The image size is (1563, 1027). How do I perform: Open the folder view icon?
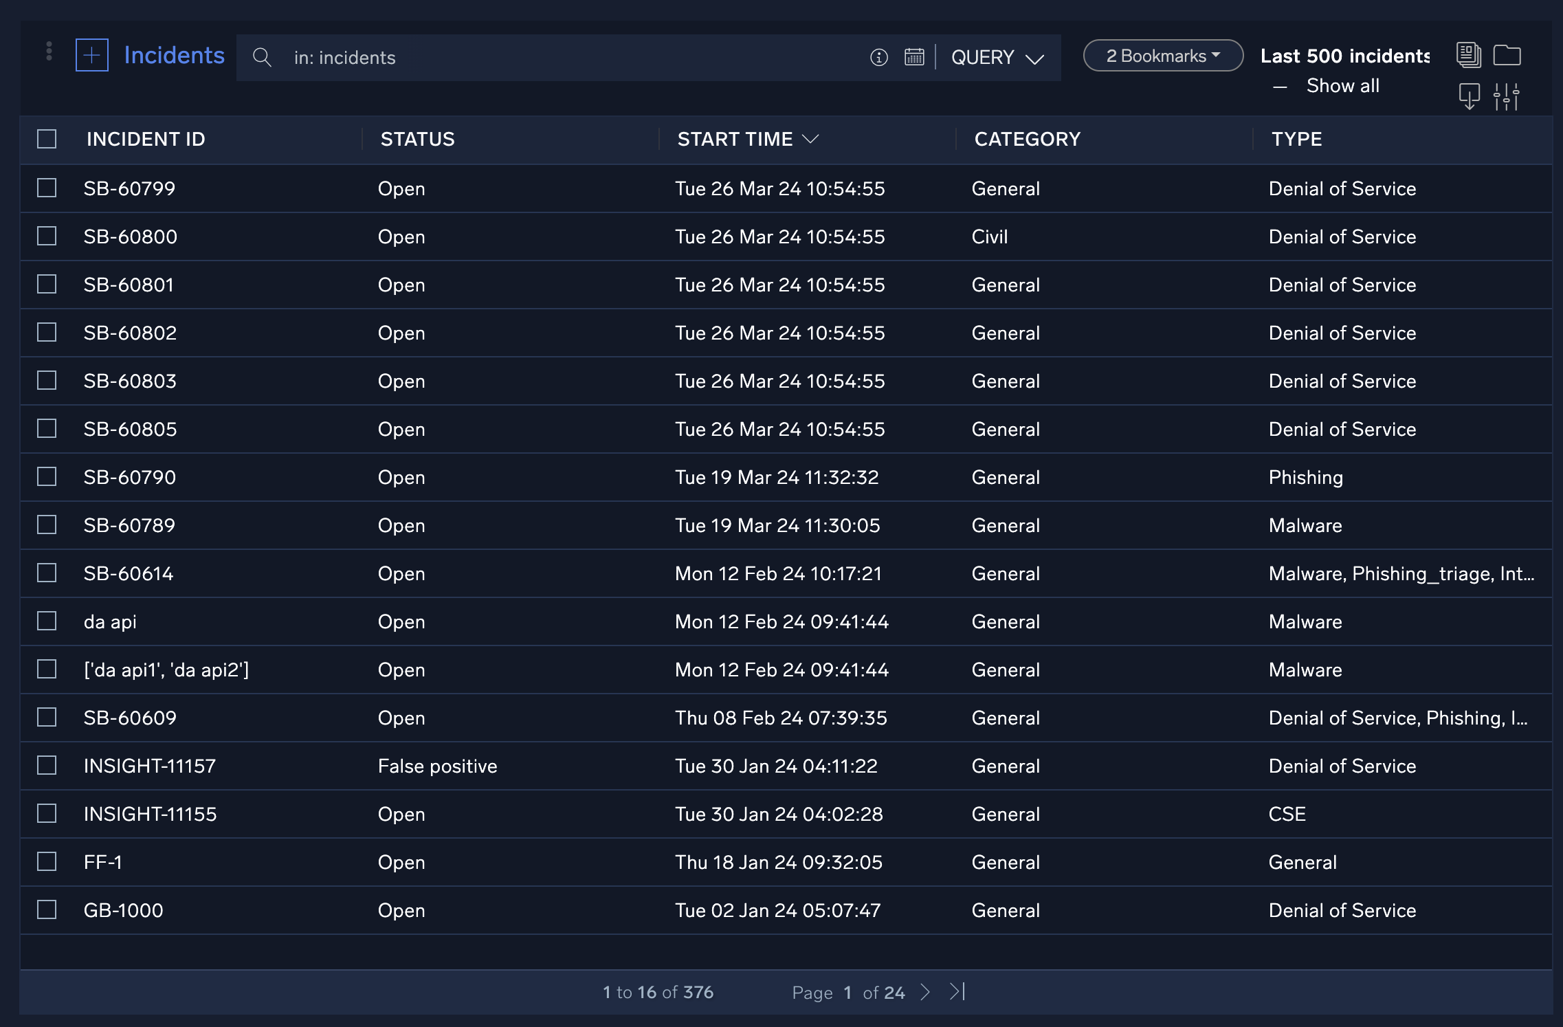click(x=1508, y=56)
